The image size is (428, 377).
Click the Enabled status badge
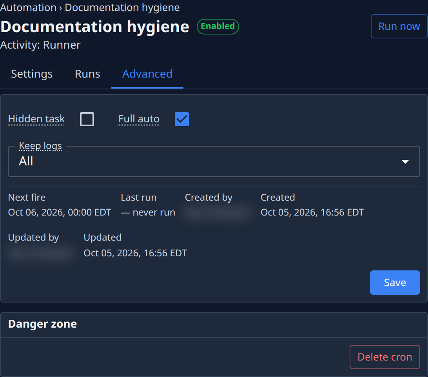click(218, 27)
